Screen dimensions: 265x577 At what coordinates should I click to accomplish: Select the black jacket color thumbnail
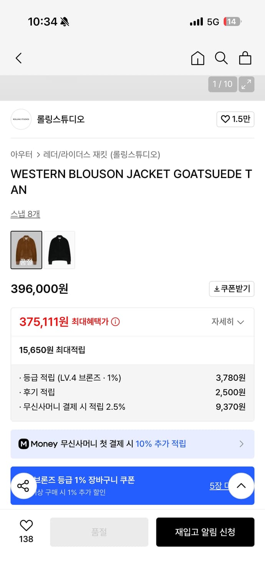coord(60,250)
